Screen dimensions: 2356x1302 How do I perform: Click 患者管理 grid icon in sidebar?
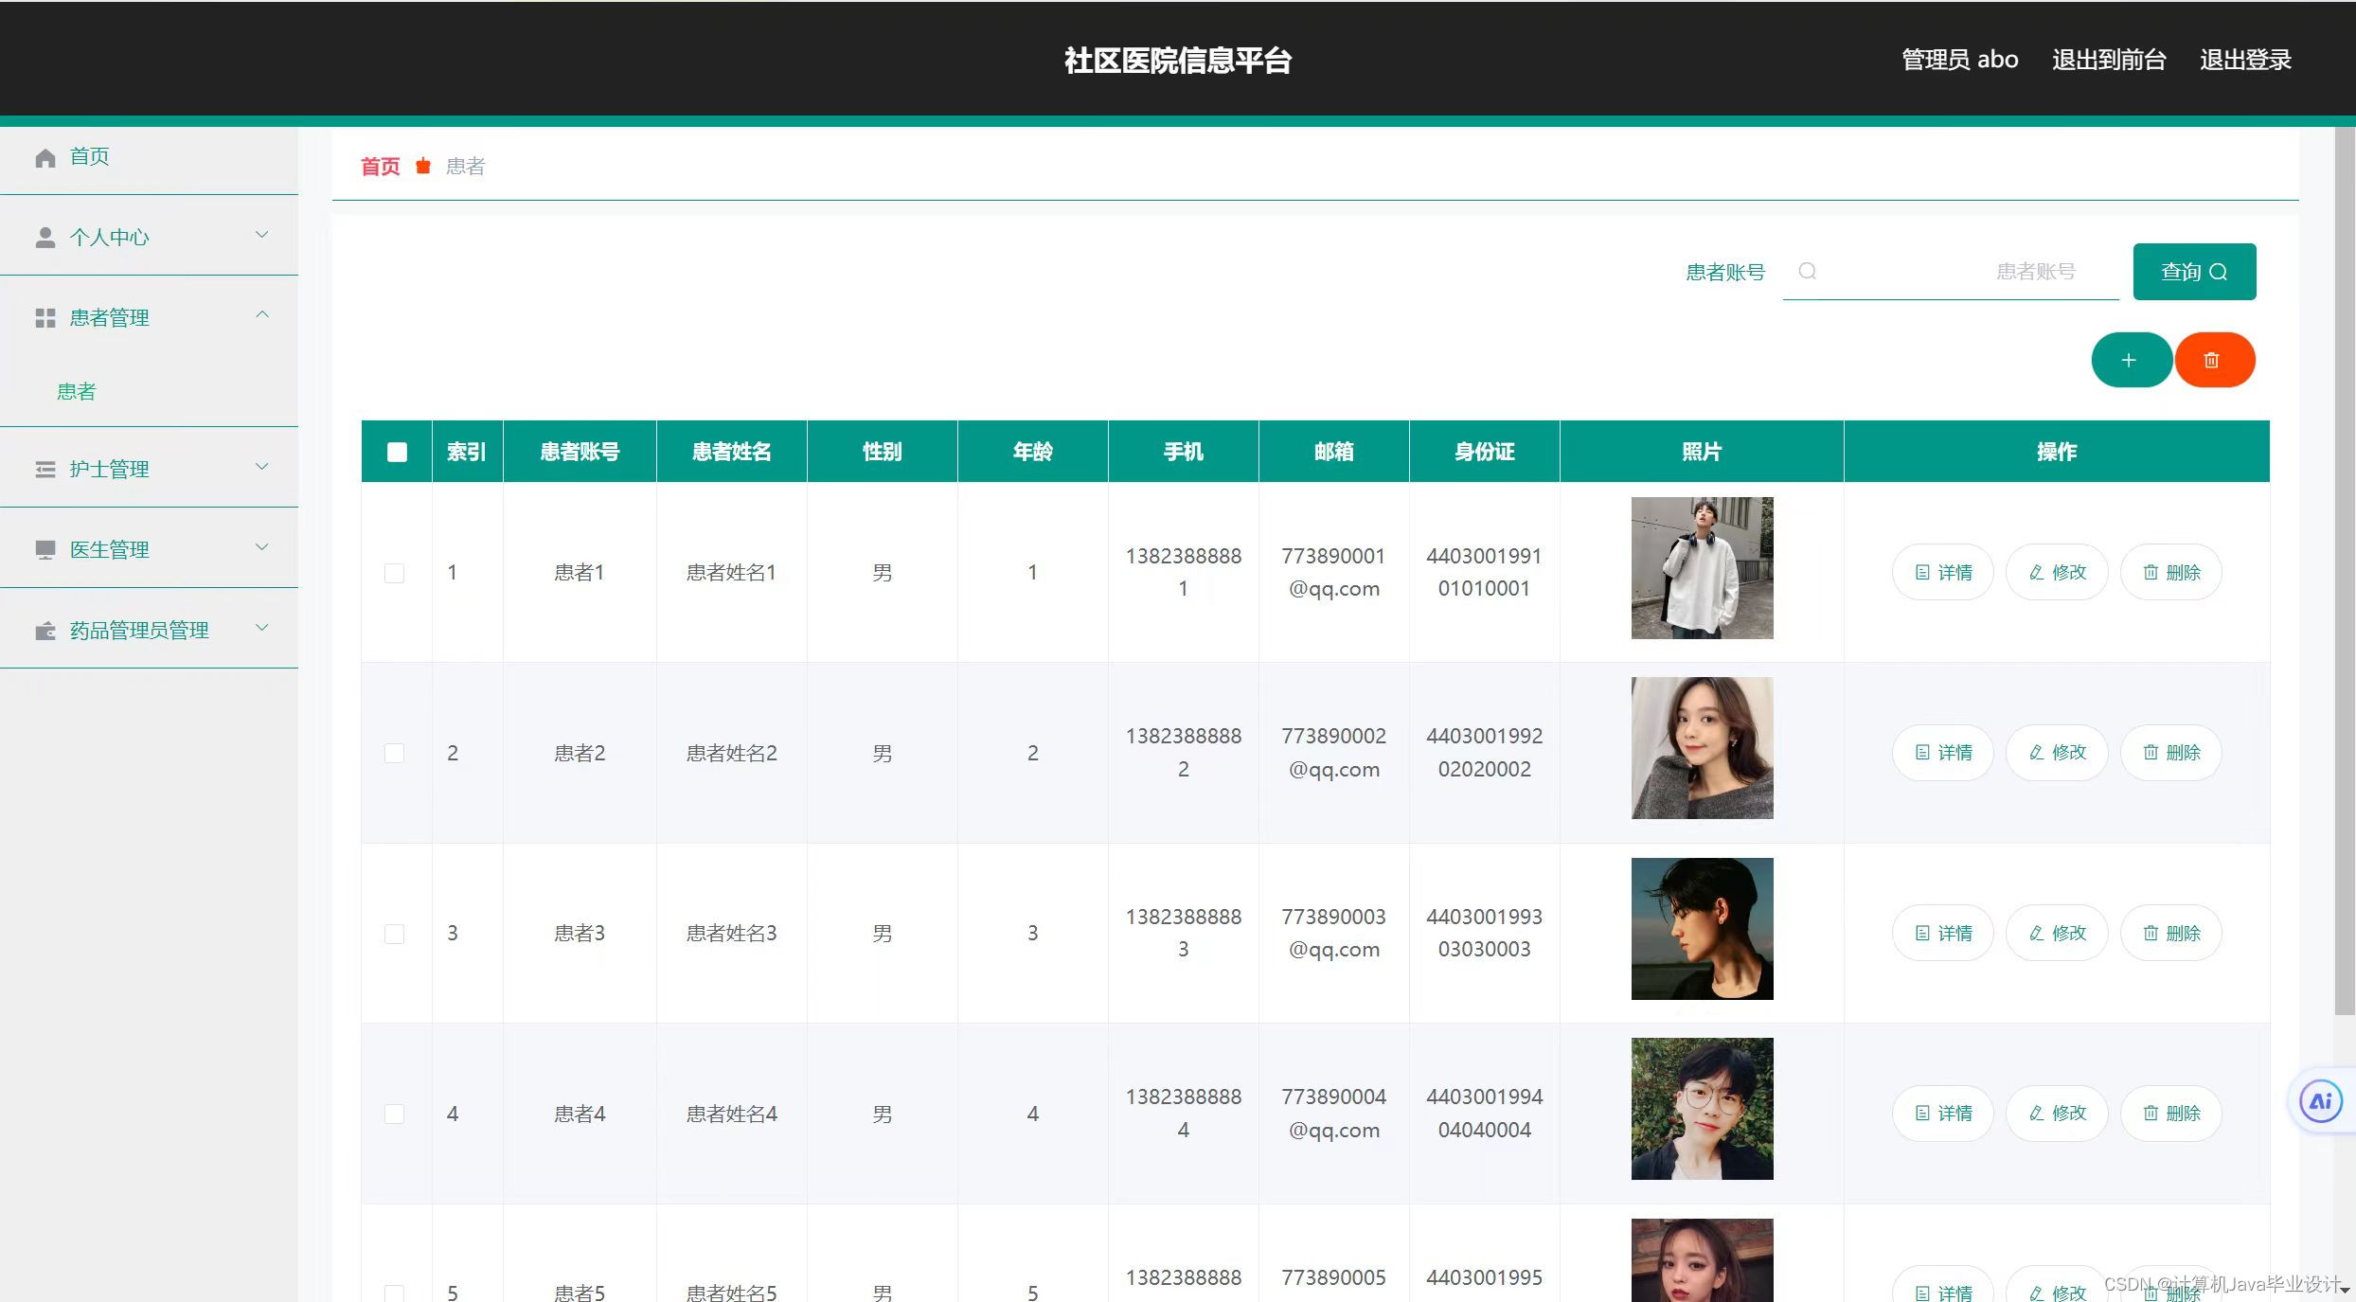click(x=45, y=318)
